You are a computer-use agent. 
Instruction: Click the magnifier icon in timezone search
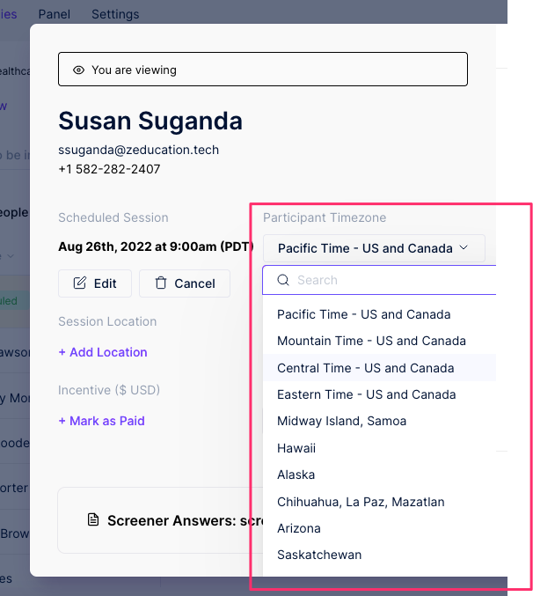coord(283,280)
